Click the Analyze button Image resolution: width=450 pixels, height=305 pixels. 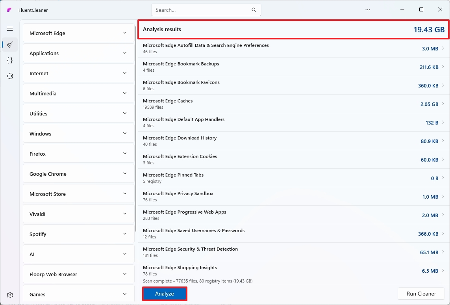click(x=165, y=294)
